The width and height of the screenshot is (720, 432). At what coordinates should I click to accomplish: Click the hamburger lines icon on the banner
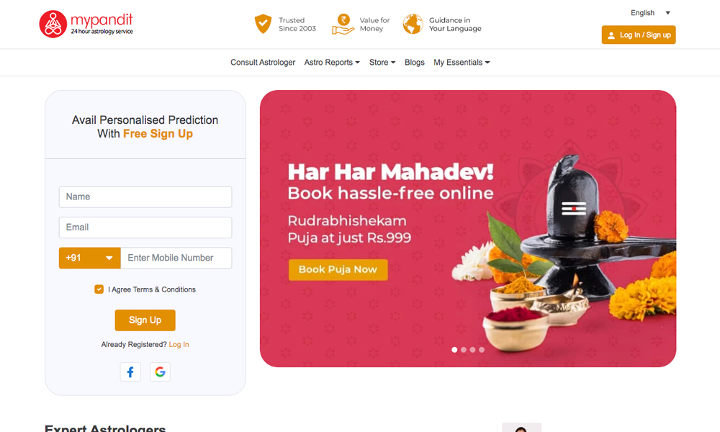coord(574,208)
